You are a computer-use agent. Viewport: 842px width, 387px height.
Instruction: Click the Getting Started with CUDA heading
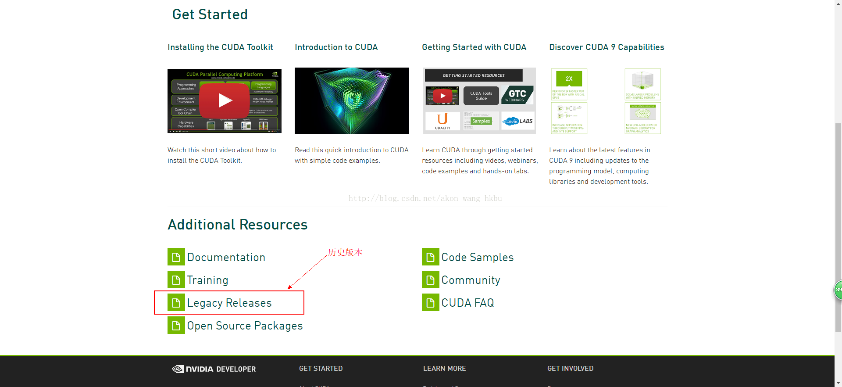(474, 47)
